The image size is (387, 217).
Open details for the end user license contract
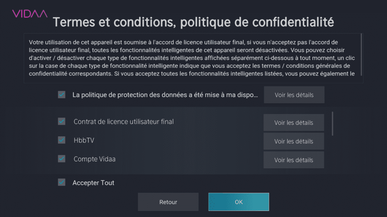coord(294,123)
